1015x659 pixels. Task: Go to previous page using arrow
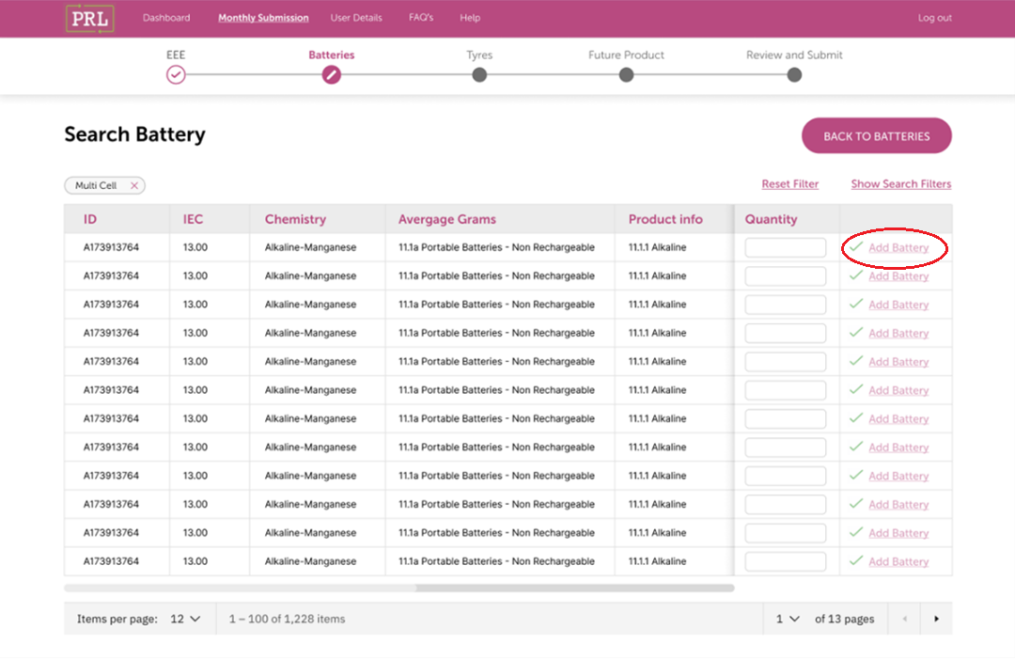[x=904, y=619]
